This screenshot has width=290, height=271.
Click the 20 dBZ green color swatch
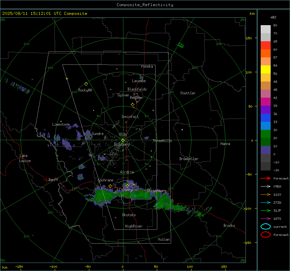pos(266,134)
